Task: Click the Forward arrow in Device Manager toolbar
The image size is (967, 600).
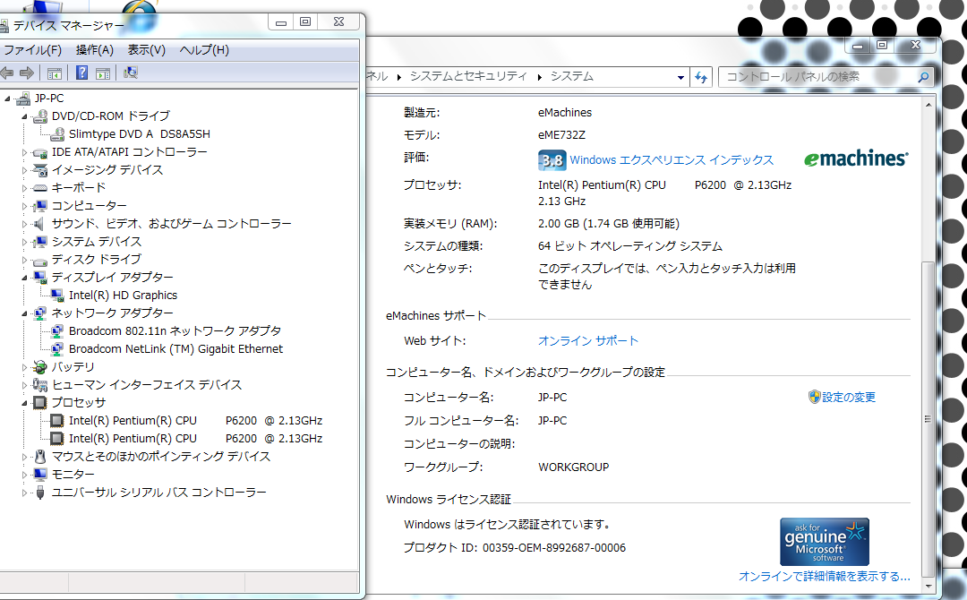Action: coord(27,73)
